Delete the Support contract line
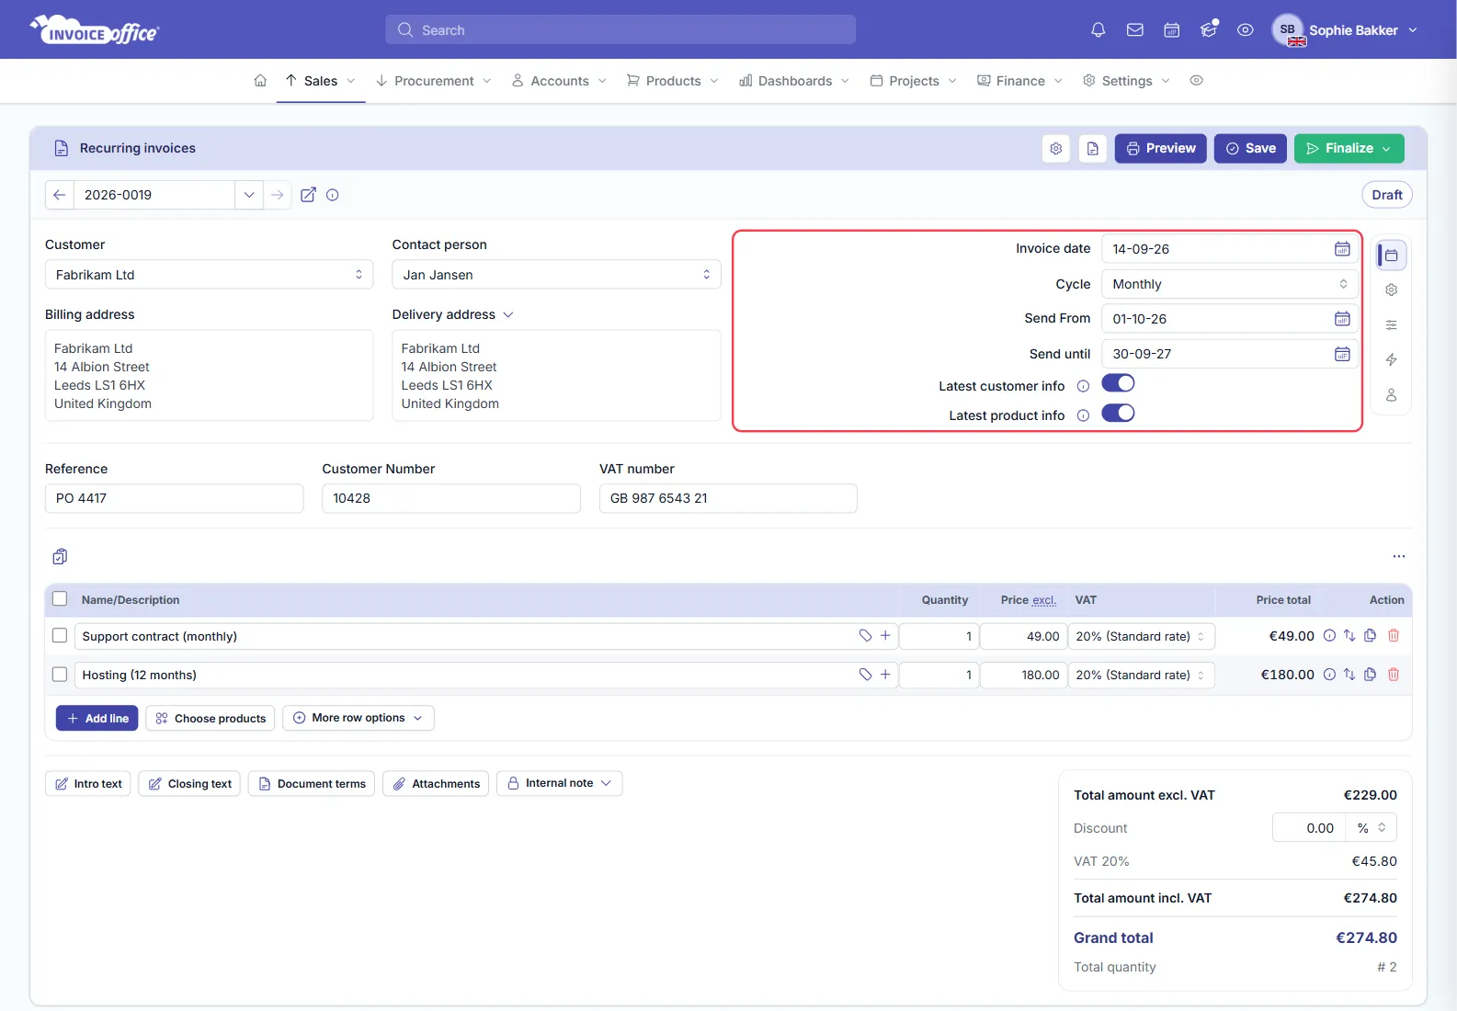This screenshot has width=1457, height=1011. [x=1394, y=636]
